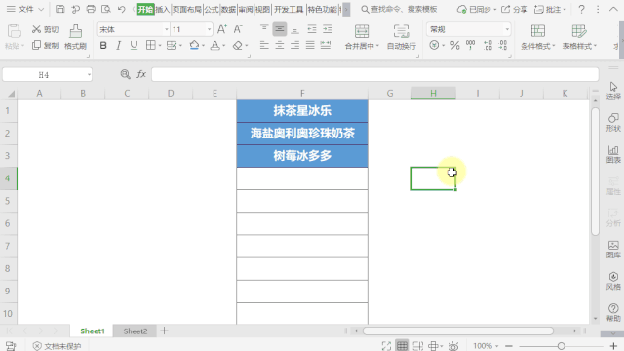Decrease font size with the smaller A icon
This screenshot has height=351, width=624.
[x=238, y=29]
